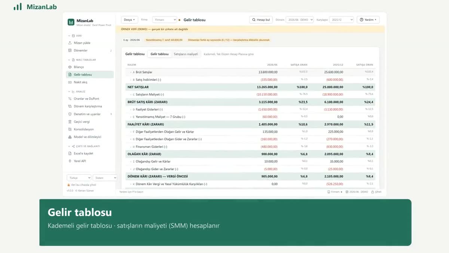
Task: Expand the Finansman Giderleri (-) row
Action: tap(131, 147)
